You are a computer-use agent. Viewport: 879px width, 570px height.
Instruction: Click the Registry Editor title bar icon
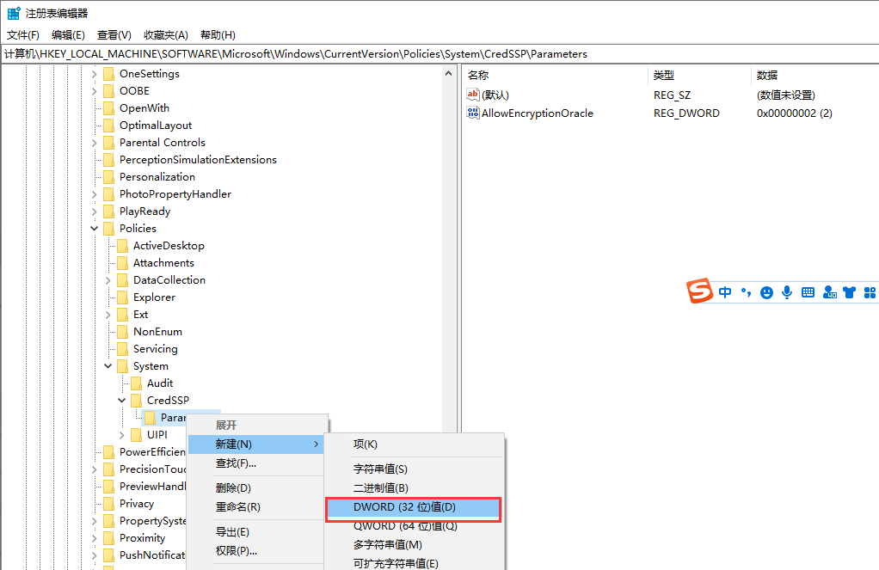click(x=12, y=12)
